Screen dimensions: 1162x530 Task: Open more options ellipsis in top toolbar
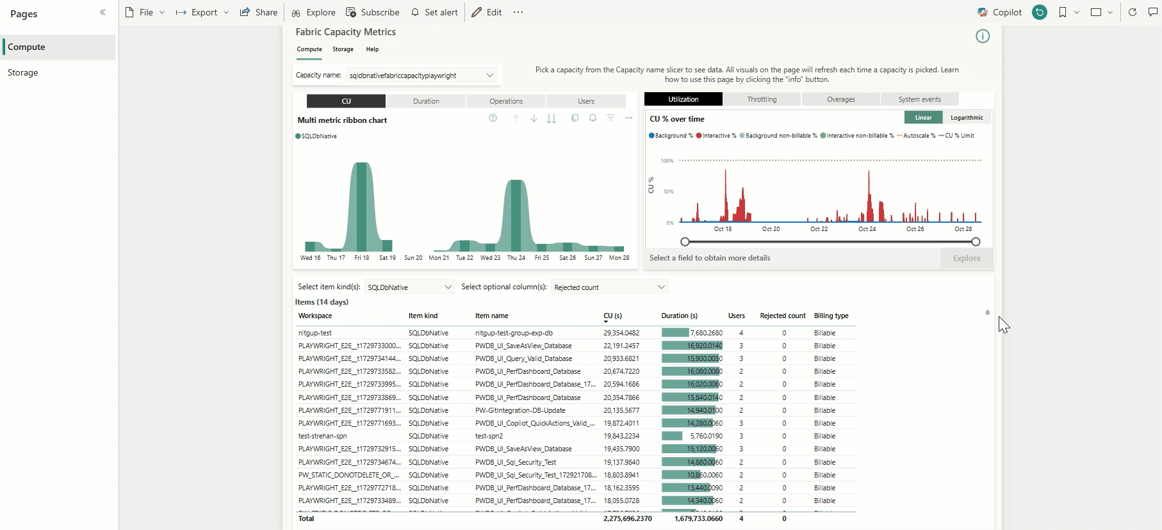(x=518, y=12)
